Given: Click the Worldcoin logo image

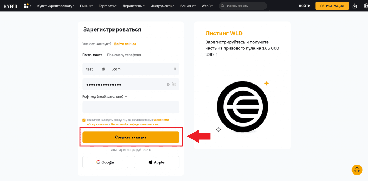Looking at the screenshot, I should (242, 106).
